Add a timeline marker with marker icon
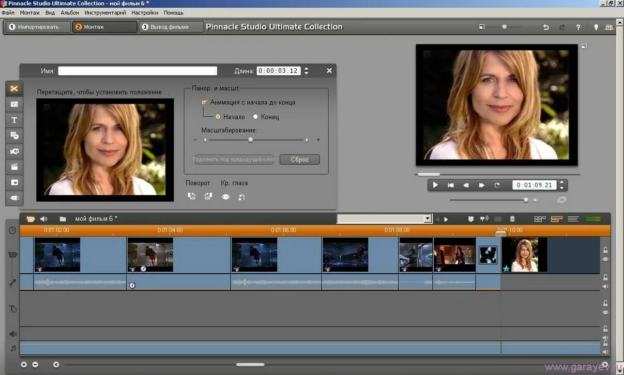This screenshot has width=624, height=375. (470, 219)
